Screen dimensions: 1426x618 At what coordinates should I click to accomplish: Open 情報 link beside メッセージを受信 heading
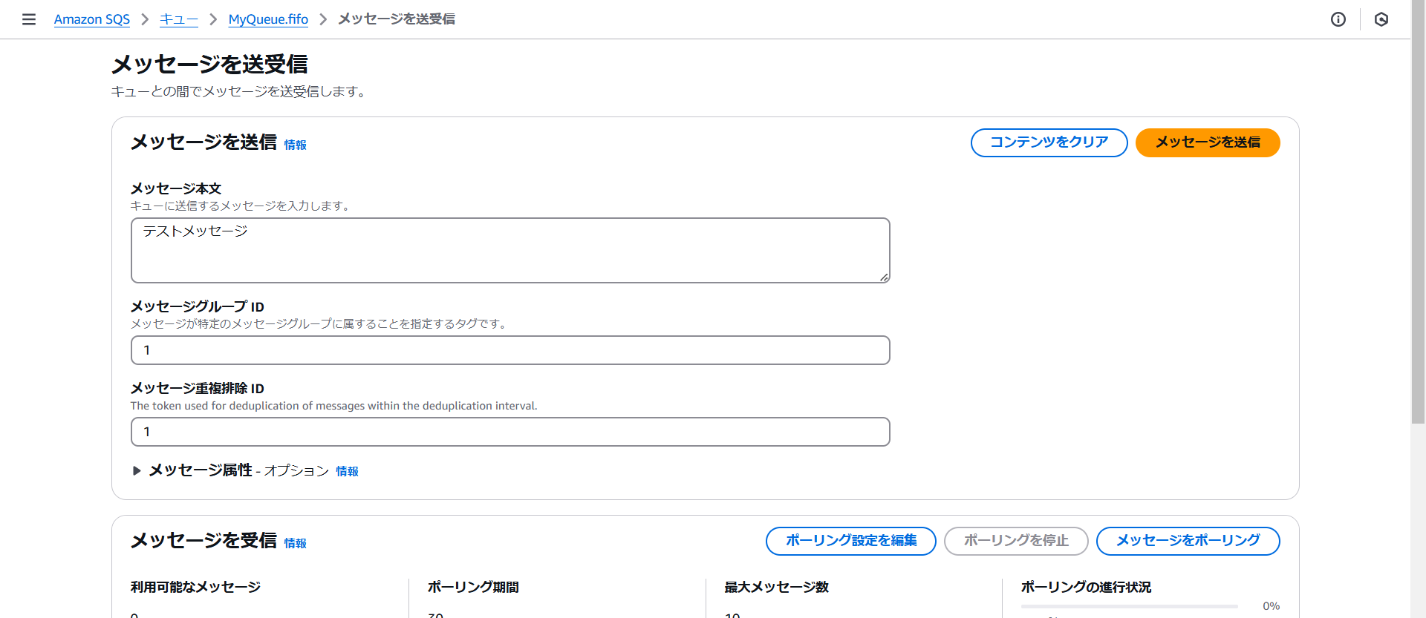click(x=295, y=543)
